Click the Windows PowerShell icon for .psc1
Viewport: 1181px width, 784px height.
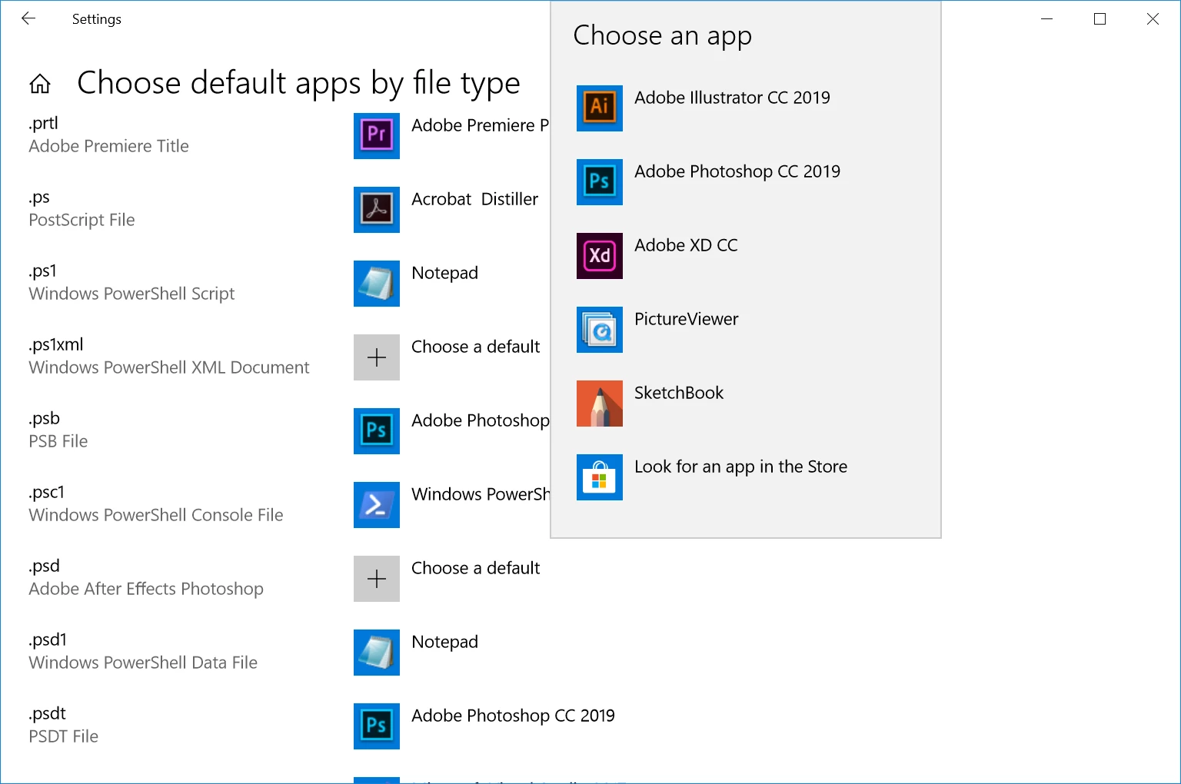(377, 505)
